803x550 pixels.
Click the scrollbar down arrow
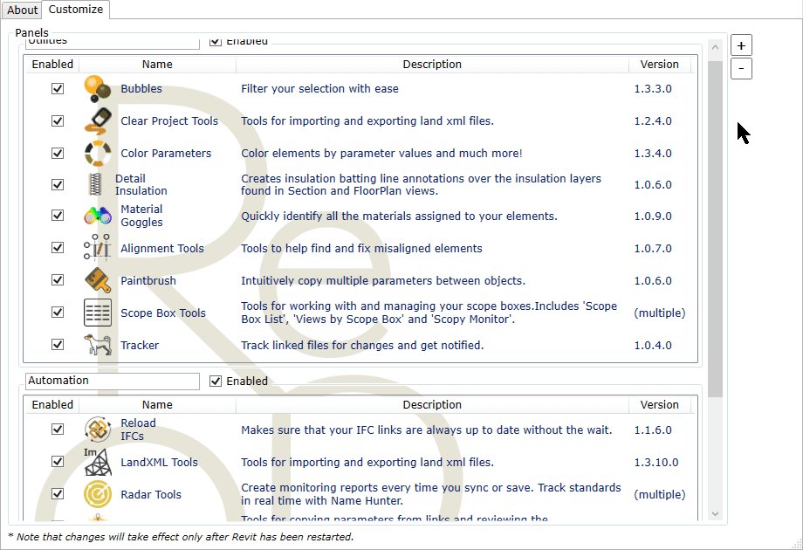715,513
